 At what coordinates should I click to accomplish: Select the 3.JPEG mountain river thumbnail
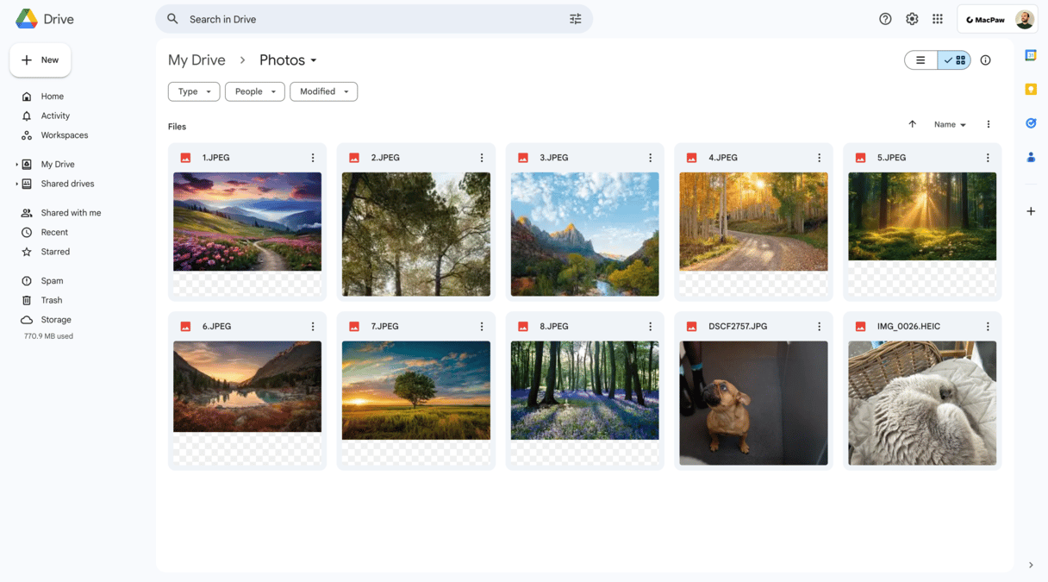pos(585,235)
